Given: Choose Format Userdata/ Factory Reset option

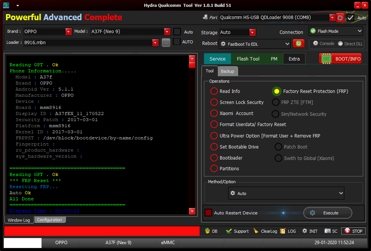Looking at the screenshot, I should click(214, 125).
